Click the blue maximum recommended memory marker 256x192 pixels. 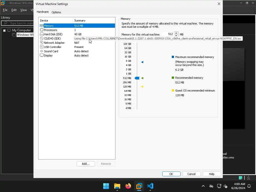(142, 62)
